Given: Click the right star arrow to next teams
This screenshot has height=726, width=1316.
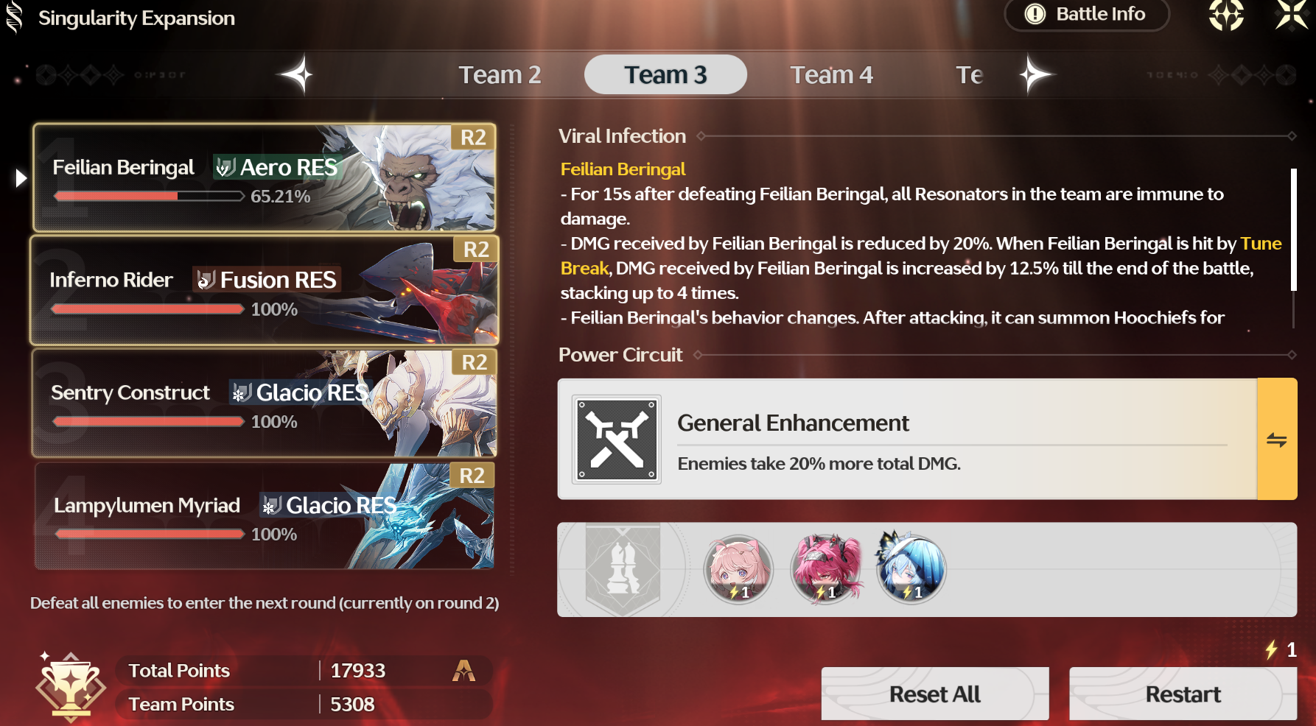Looking at the screenshot, I should click(1036, 74).
